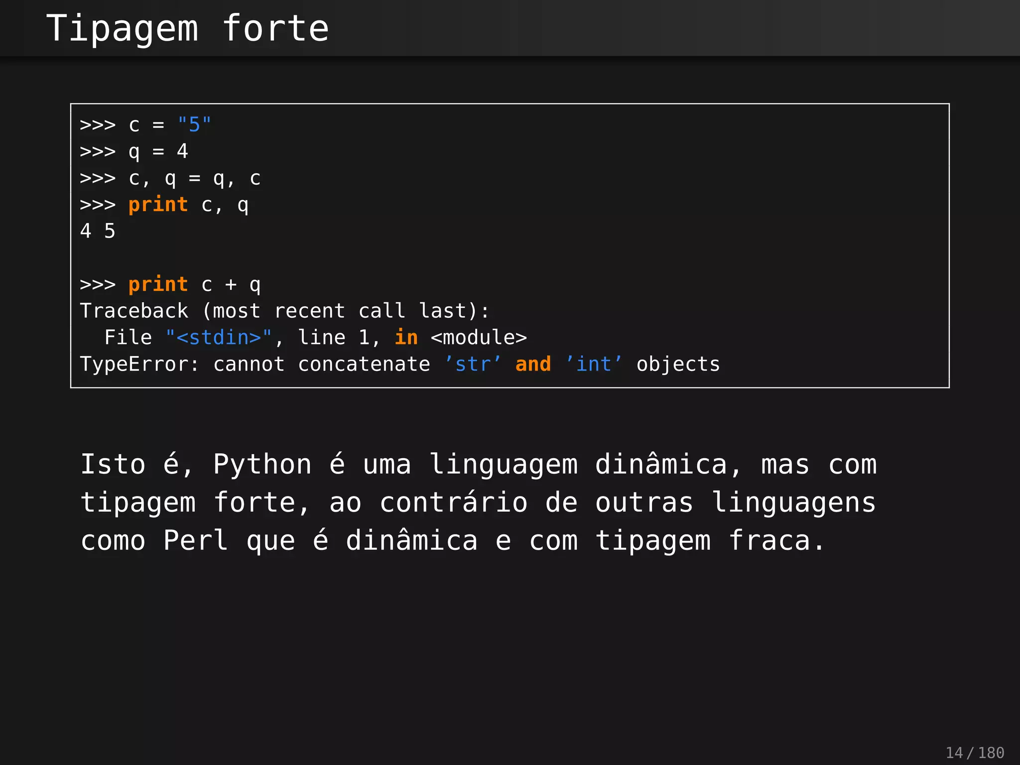Click the paragraph line starting "como Perl que"
The width and height of the screenshot is (1020, 765).
tap(452, 541)
